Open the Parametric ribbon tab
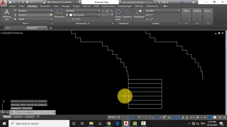The height and width of the screenshot is (127, 227). tap(45, 6)
